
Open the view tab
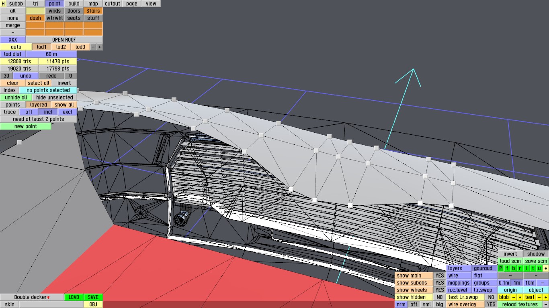(151, 4)
